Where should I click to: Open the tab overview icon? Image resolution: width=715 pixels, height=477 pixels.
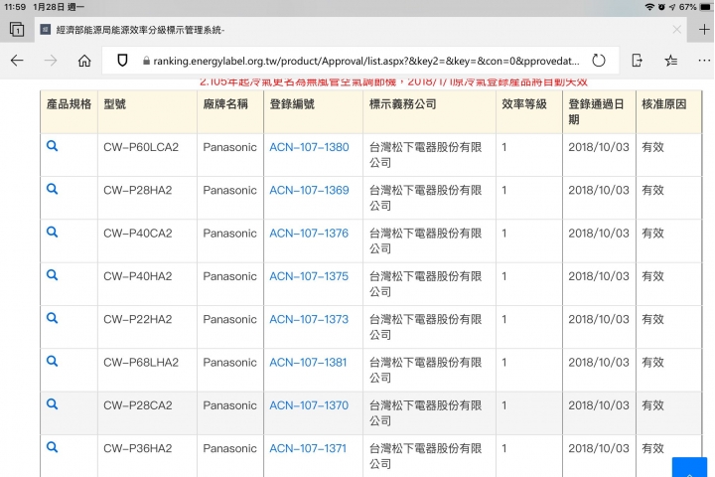[17, 30]
